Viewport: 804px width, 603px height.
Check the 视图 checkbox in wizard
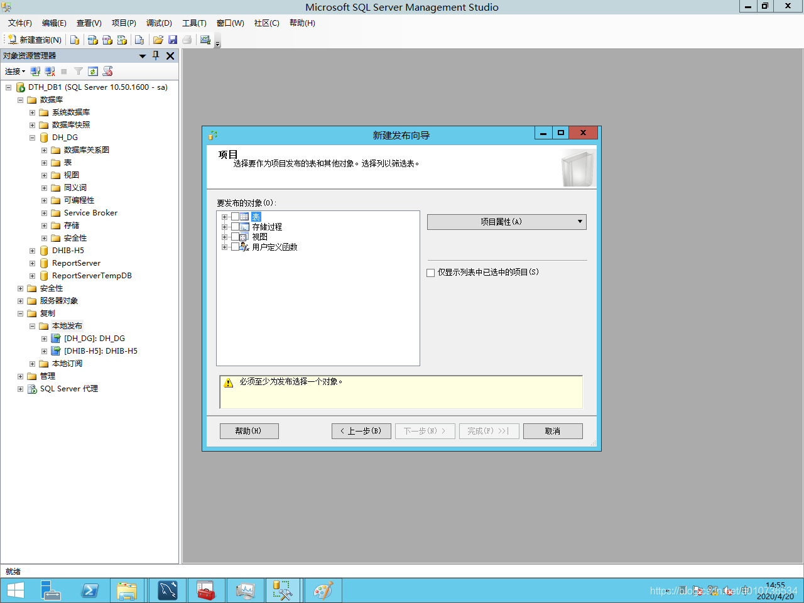point(235,237)
